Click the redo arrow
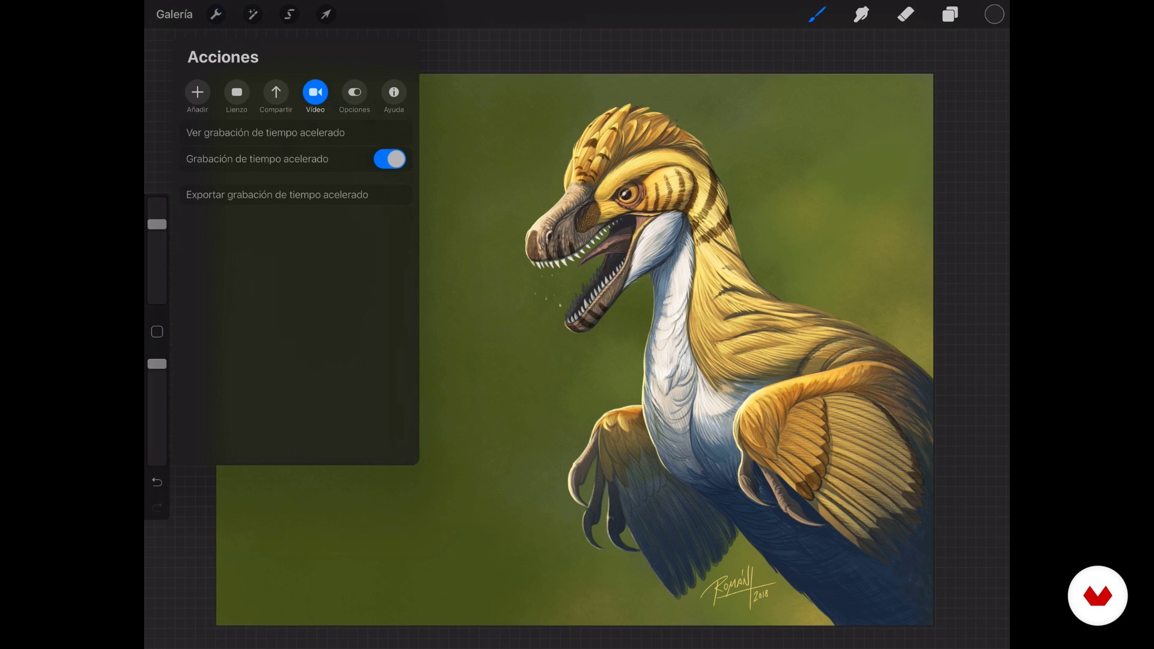 tap(157, 508)
